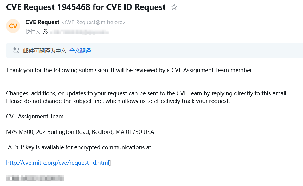Click the translate icon in the banner
This screenshot has height=186, width=303.
(16, 51)
